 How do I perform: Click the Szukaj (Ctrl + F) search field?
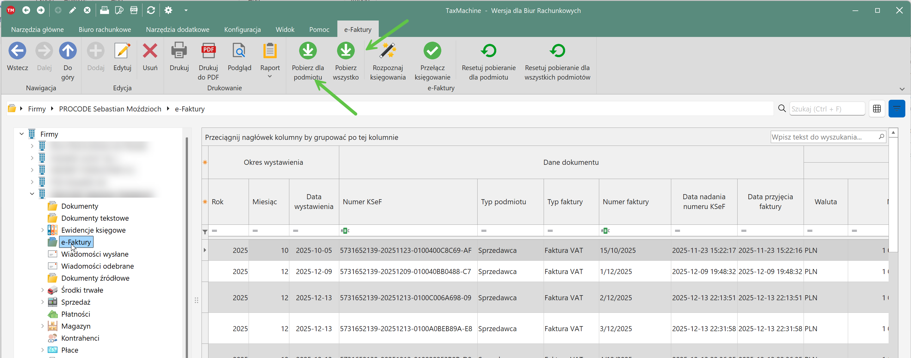click(x=826, y=109)
